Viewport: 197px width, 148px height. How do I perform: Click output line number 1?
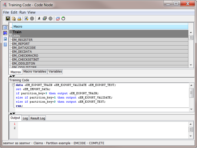15,124
